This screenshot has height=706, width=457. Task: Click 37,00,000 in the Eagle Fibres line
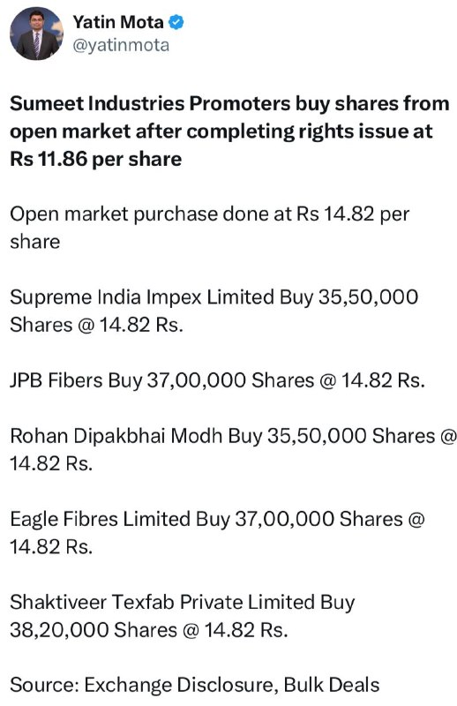(285, 519)
